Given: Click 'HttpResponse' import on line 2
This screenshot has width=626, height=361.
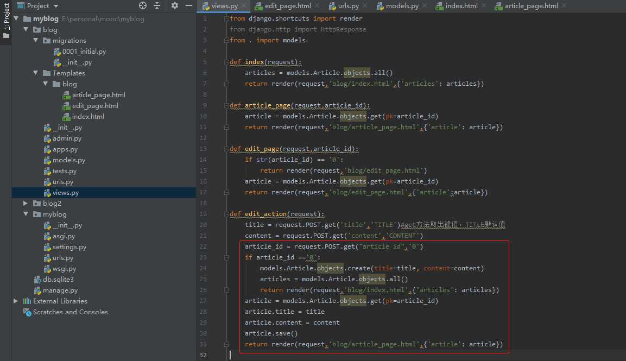Looking at the screenshot, I should click(x=343, y=29).
